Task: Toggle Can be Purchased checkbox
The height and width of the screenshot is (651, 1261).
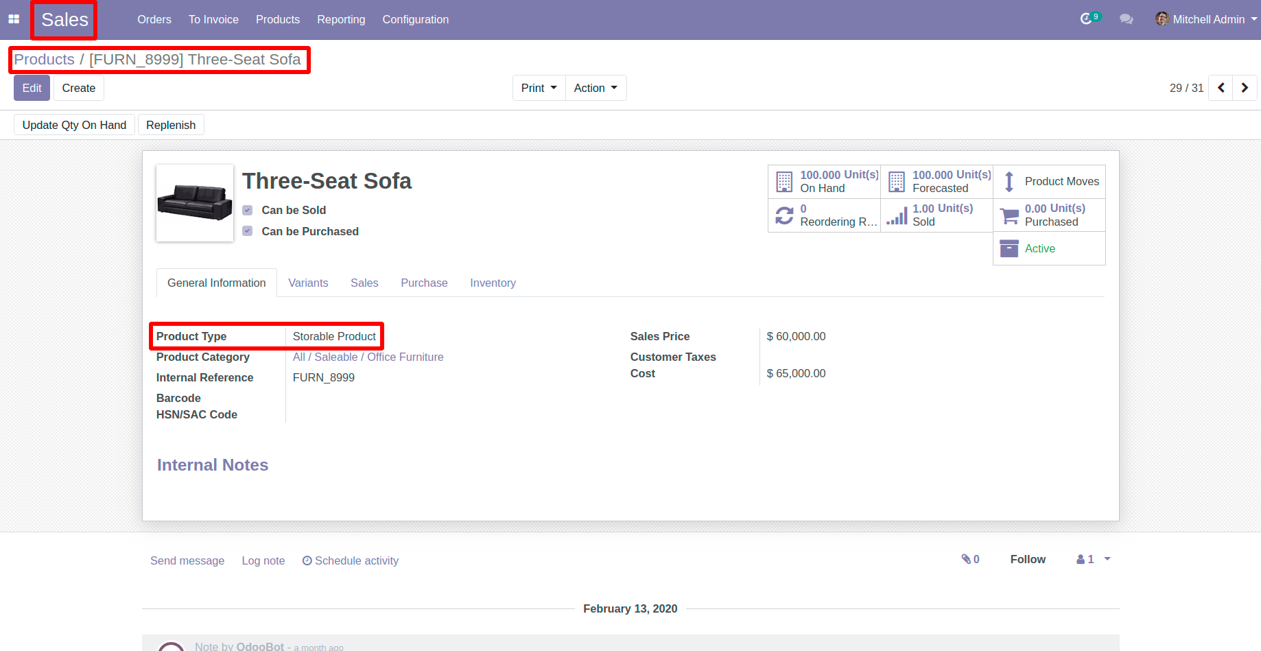Action: click(x=248, y=231)
